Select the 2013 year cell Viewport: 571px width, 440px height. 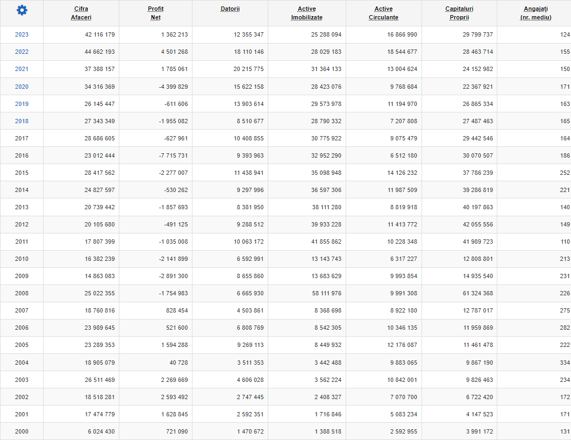coord(22,207)
